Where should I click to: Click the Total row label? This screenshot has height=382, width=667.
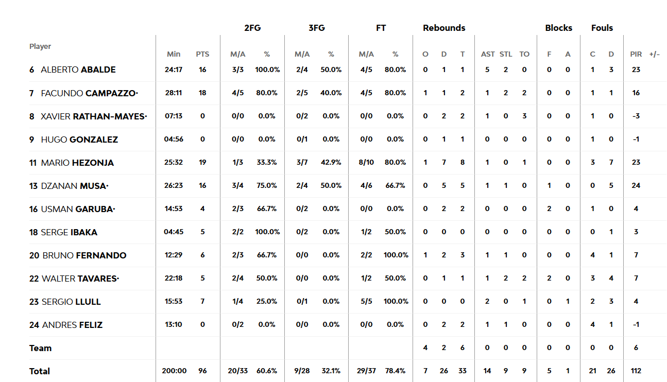40,371
